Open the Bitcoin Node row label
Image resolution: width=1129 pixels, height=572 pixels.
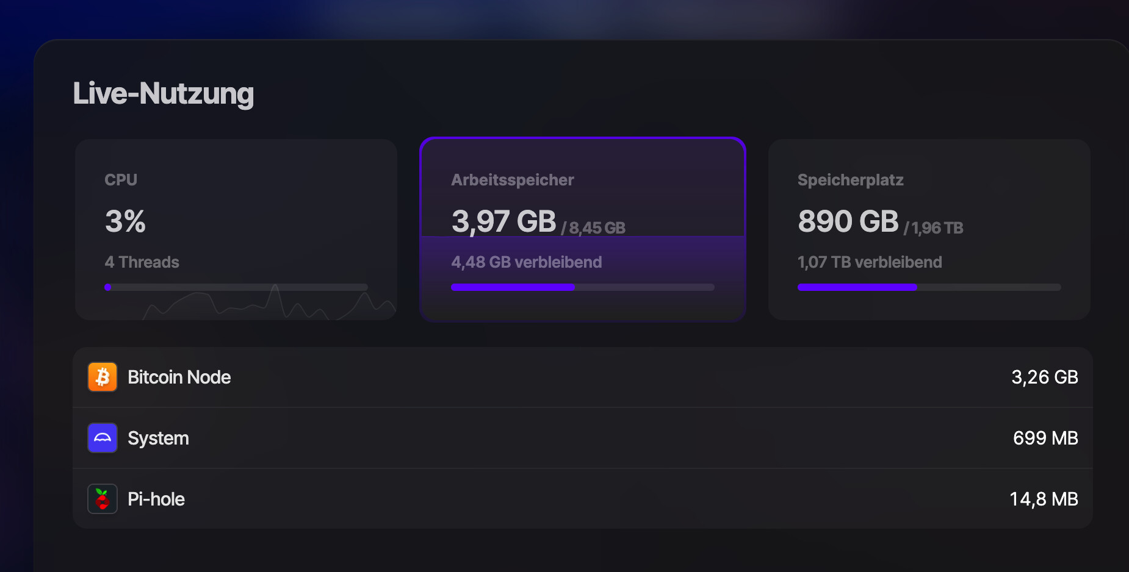(x=179, y=377)
